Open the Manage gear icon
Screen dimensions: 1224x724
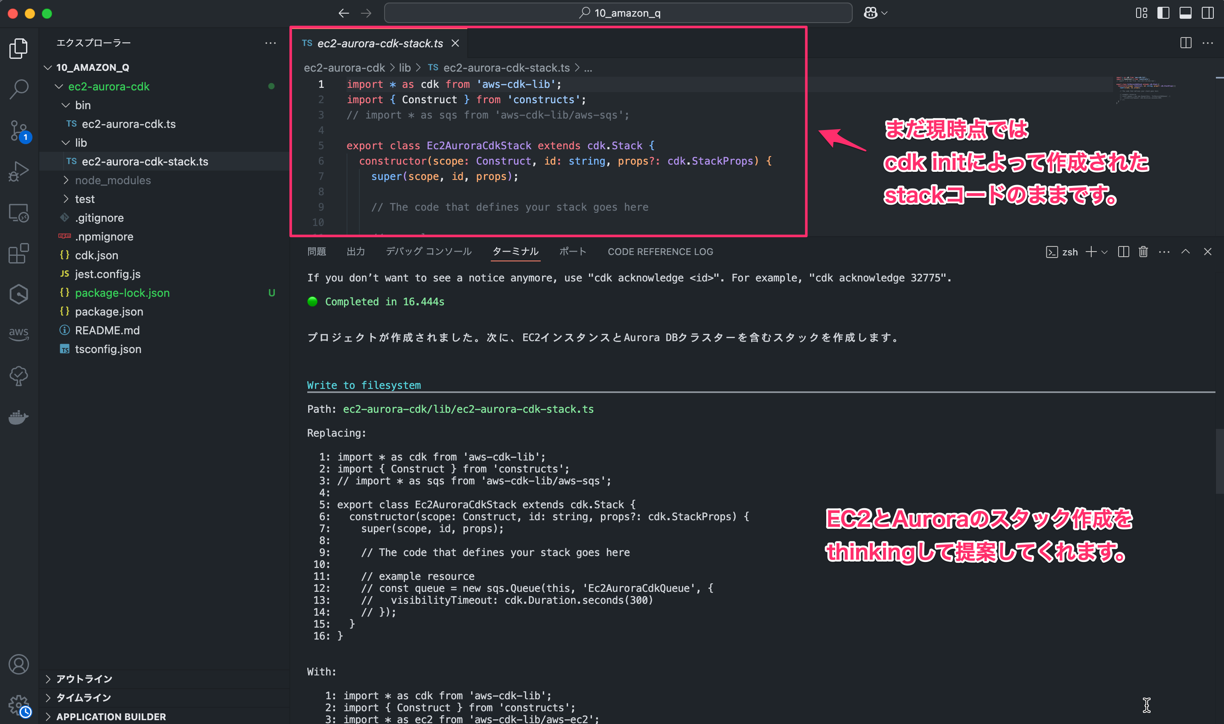pyautogui.click(x=20, y=706)
